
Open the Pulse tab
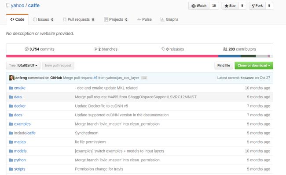(144, 19)
